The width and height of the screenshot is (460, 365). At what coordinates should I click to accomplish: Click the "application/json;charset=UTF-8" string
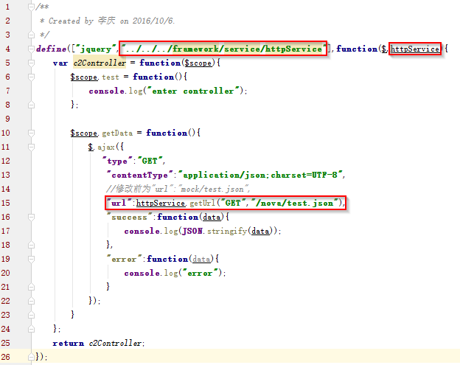260,175
